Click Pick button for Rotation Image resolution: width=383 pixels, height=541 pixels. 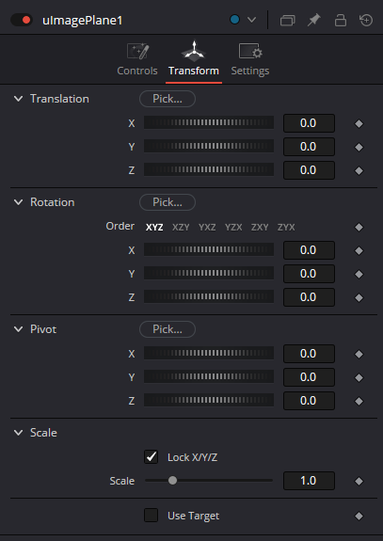coord(168,202)
